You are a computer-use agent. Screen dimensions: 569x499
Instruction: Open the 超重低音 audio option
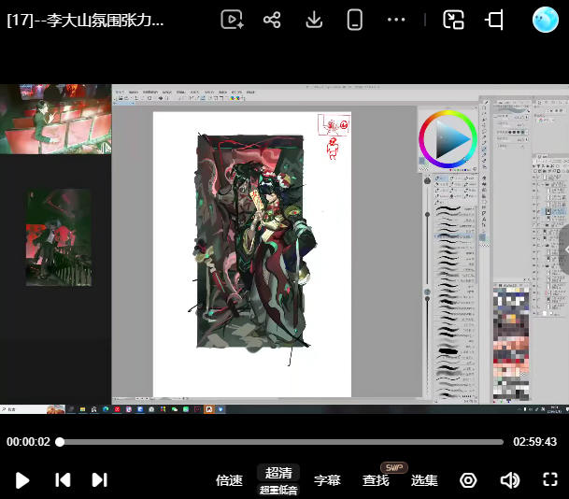(x=278, y=491)
